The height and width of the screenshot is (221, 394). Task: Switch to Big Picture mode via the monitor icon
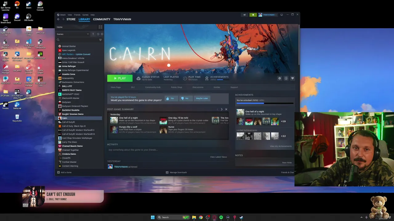(281, 15)
